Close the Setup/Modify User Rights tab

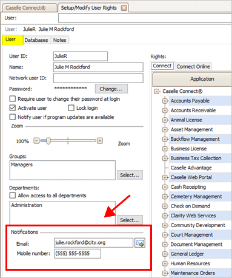(x=124, y=8)
